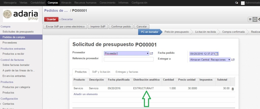Screen dimensions: 260x109
Task: Click the Cancelar button
Action: pyautogui.click(x=142, y=26)
